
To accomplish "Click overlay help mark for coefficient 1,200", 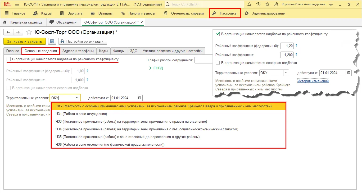I will click(296, 55).
